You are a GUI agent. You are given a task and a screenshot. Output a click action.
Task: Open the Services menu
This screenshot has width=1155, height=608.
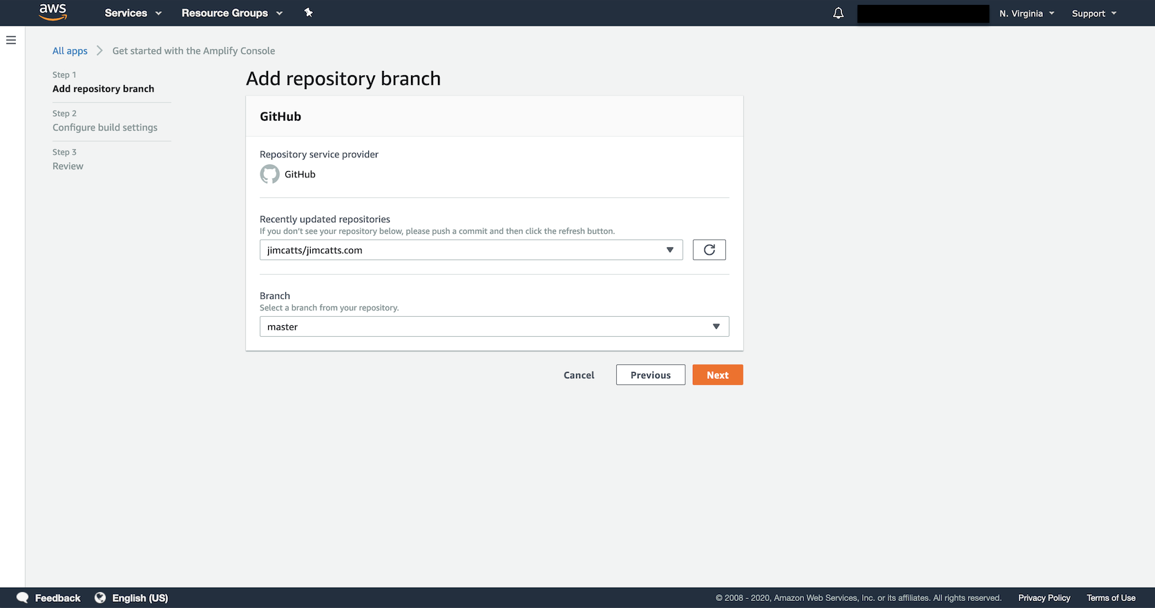pyautogui.click(x=133, y=13)
